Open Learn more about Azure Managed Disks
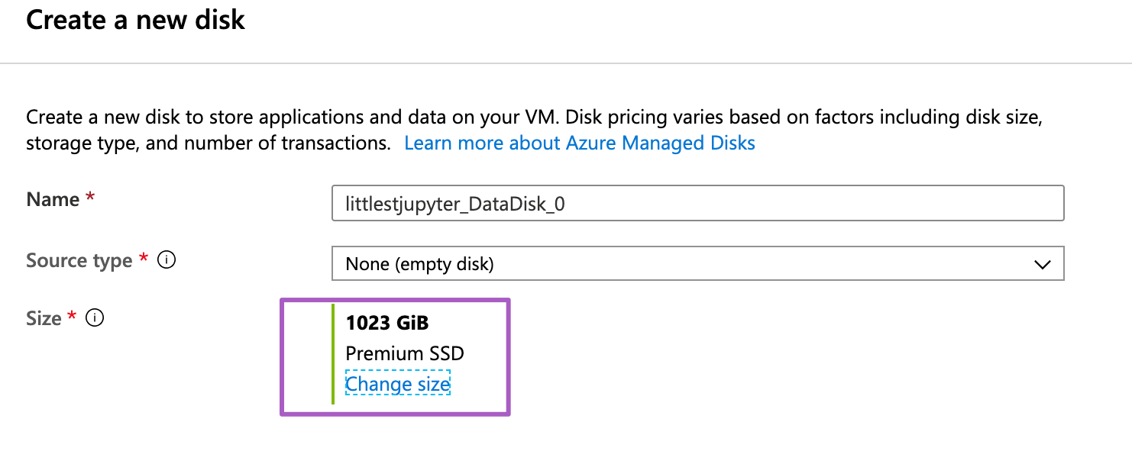 click(x=579, y=143)
